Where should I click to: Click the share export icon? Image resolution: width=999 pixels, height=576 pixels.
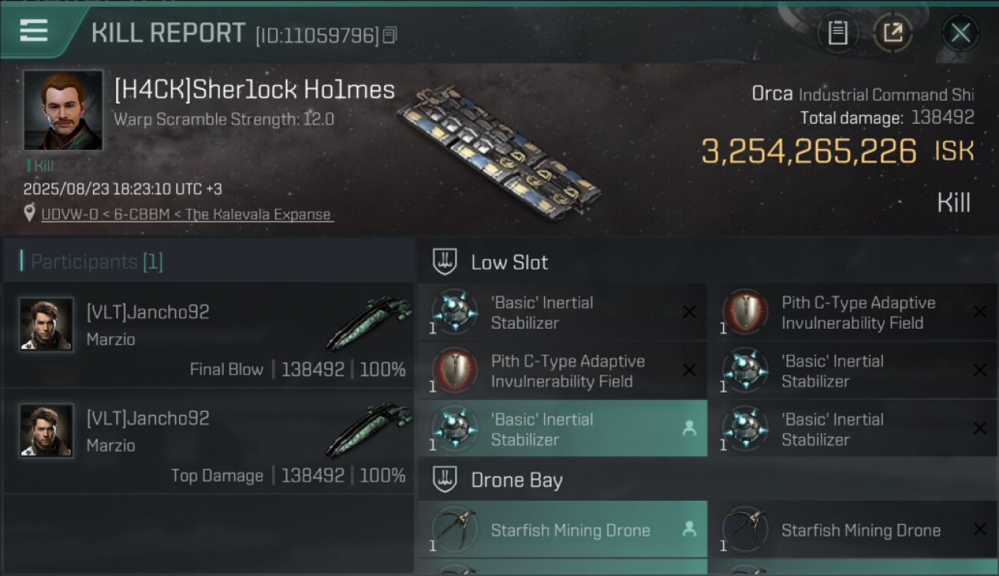point(893,32)
